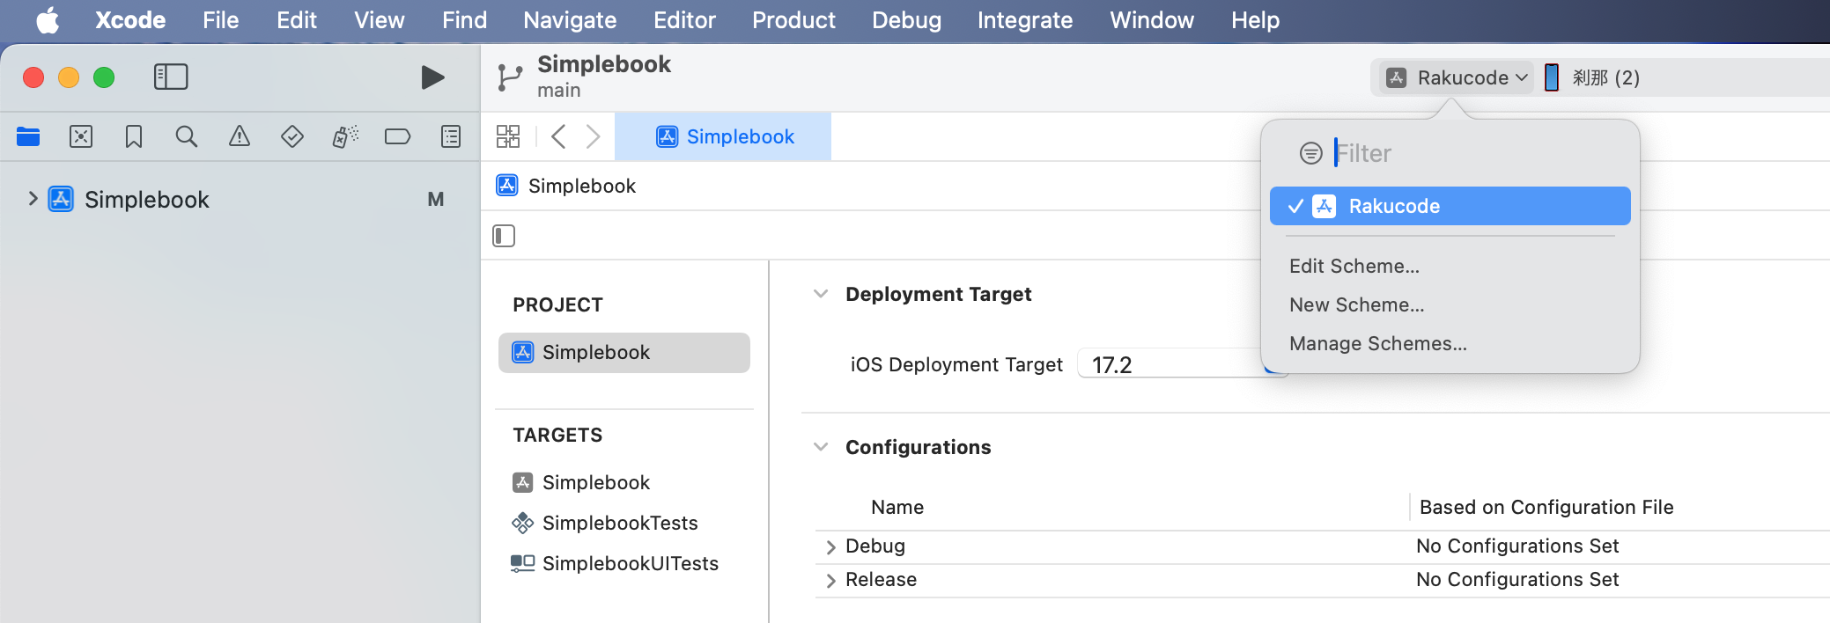The image size is (1830, 623).
Task: Expand the Simplebook project tree item
Action: point(33,199)
